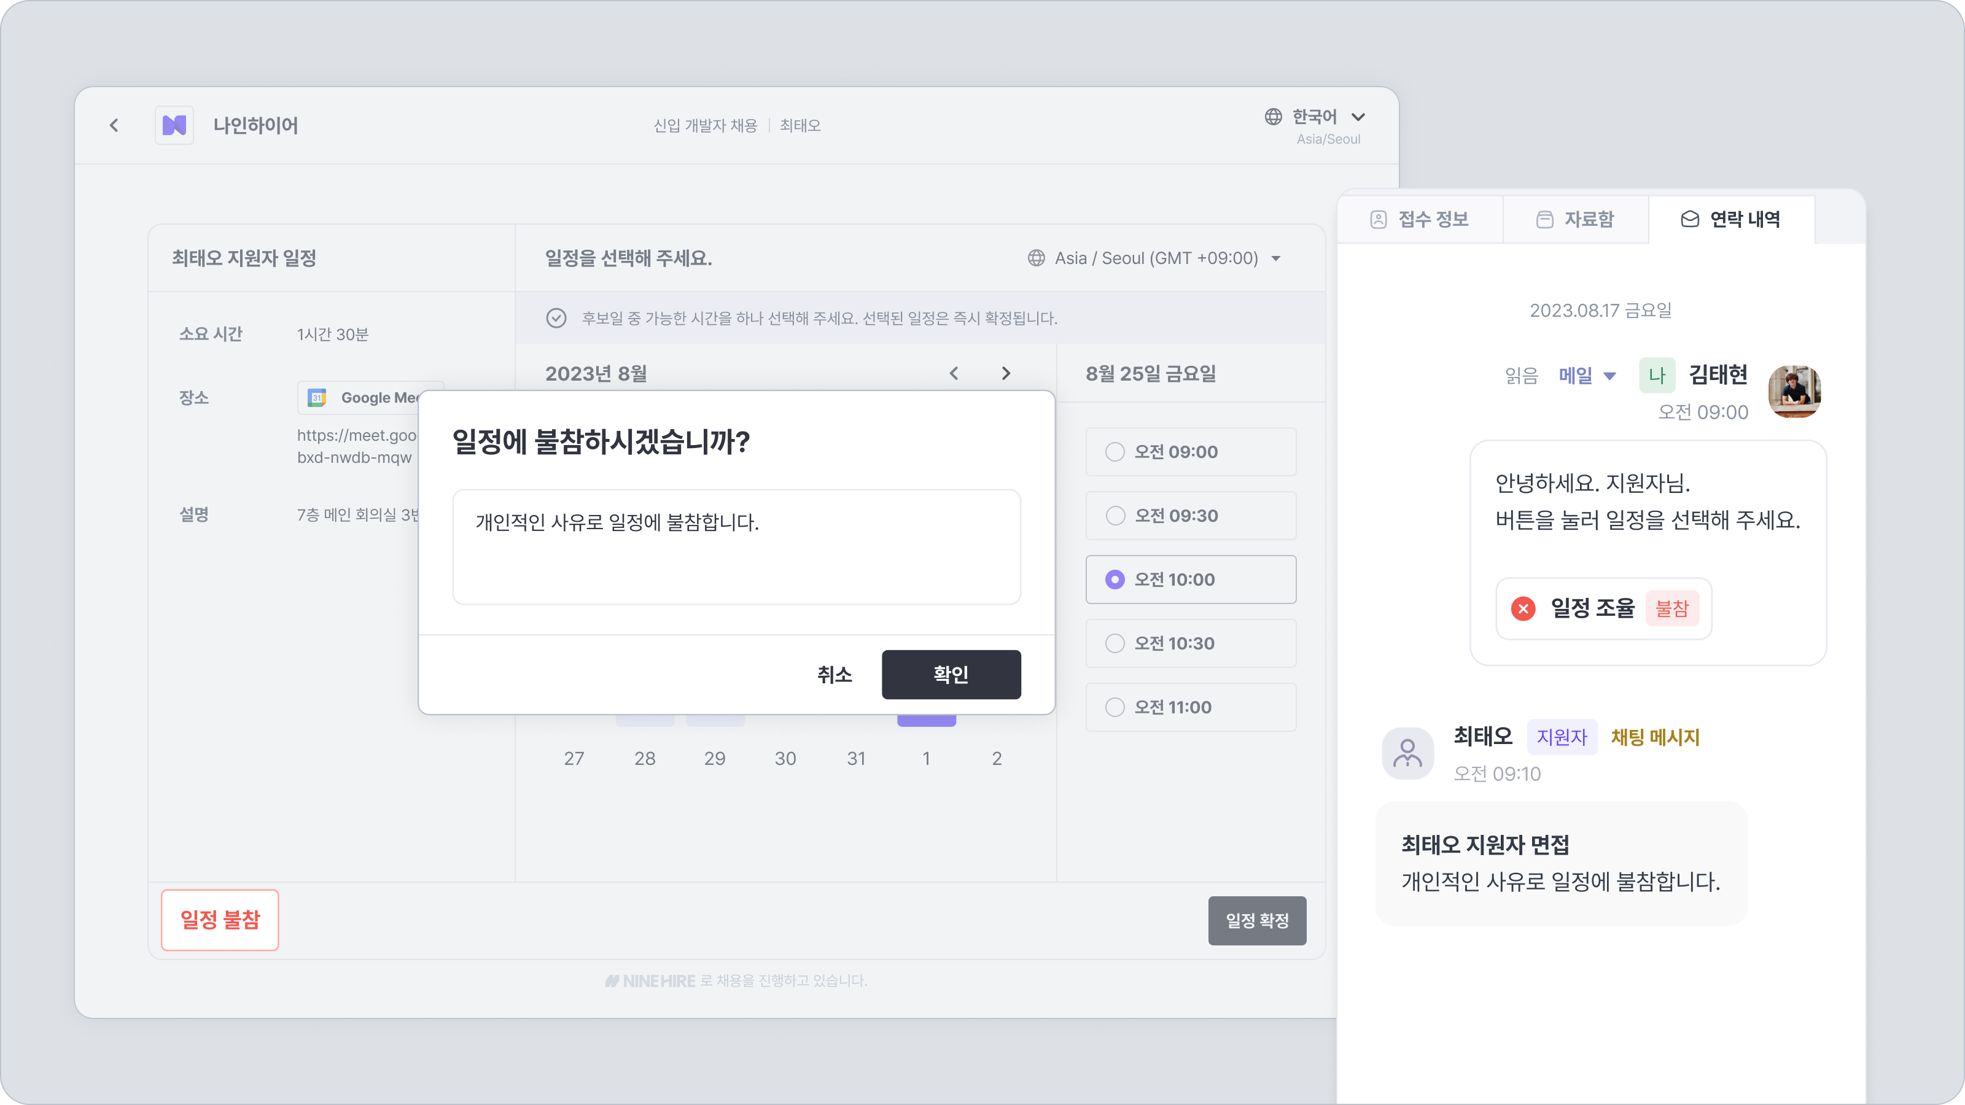Switch to the 자료함 tab

click(1575, 220)
